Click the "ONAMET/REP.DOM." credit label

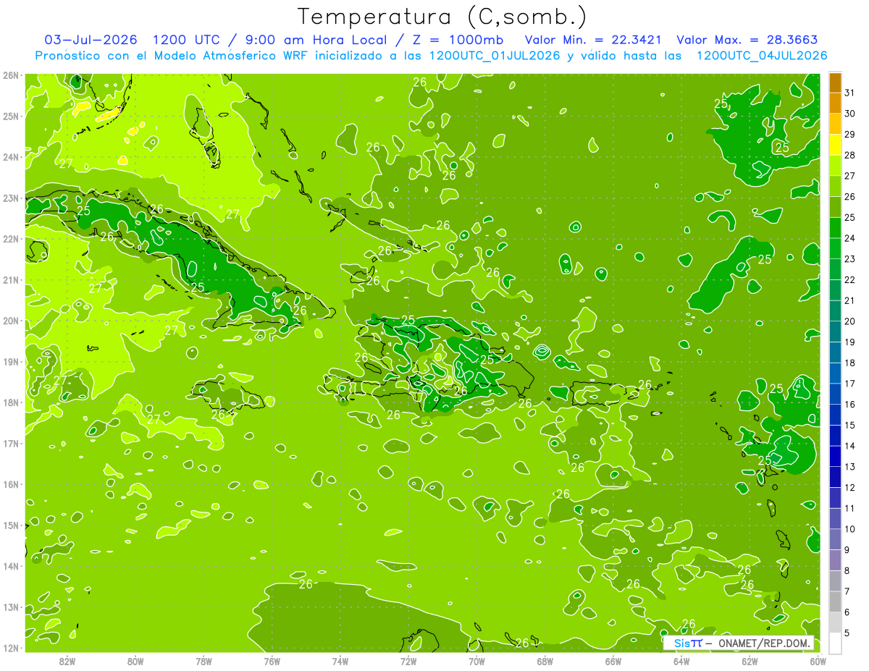764,643
